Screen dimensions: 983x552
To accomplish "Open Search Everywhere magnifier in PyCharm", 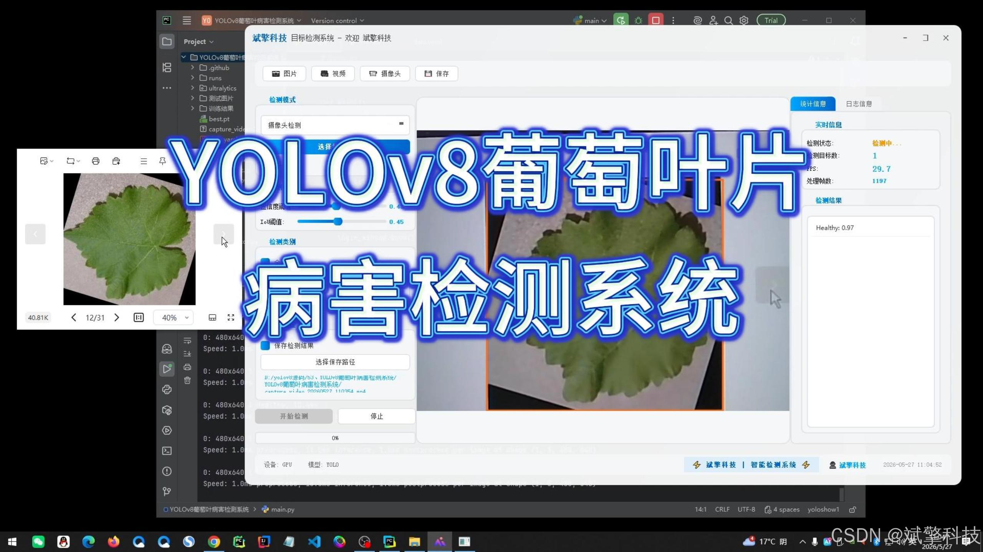I will (x=728, y=20).
